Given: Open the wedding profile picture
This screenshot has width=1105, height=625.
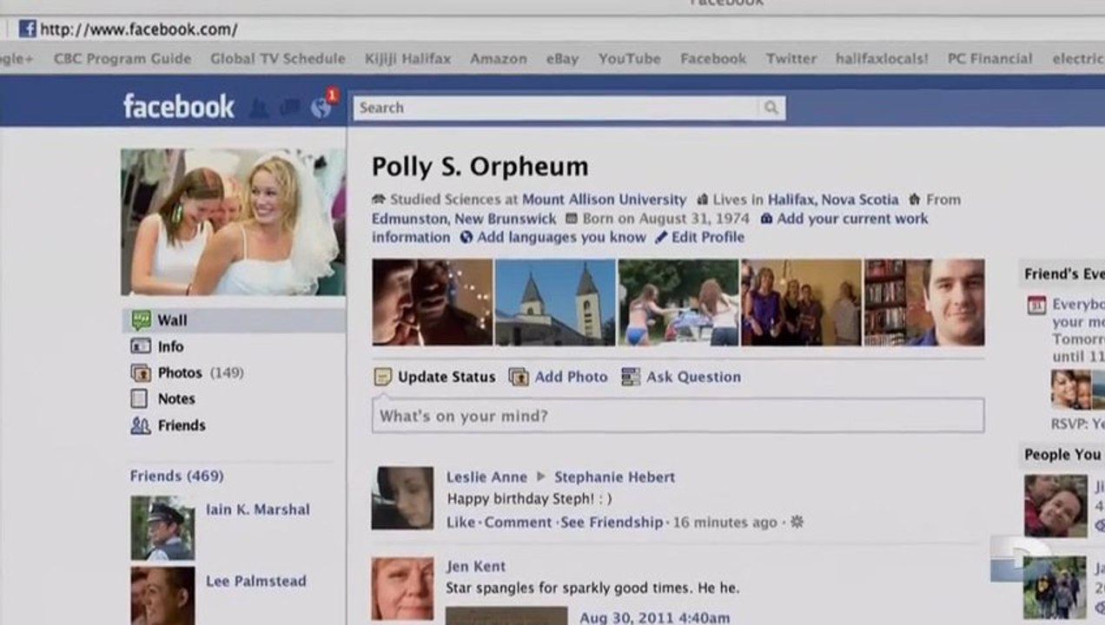Looking at the screenshot, I should pyautogui.click(x=233, y=222).
